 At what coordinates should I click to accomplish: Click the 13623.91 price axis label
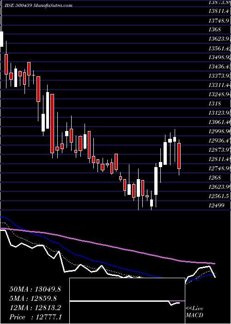pyautogui.click(x=219, y=38)
